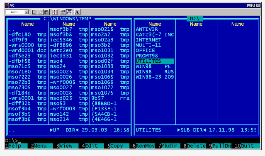Viewport: 265px width, 156px height.
Task: Click the right panel SUB-DIR status line
Action: pyautogui.click(x=196, y=130)
